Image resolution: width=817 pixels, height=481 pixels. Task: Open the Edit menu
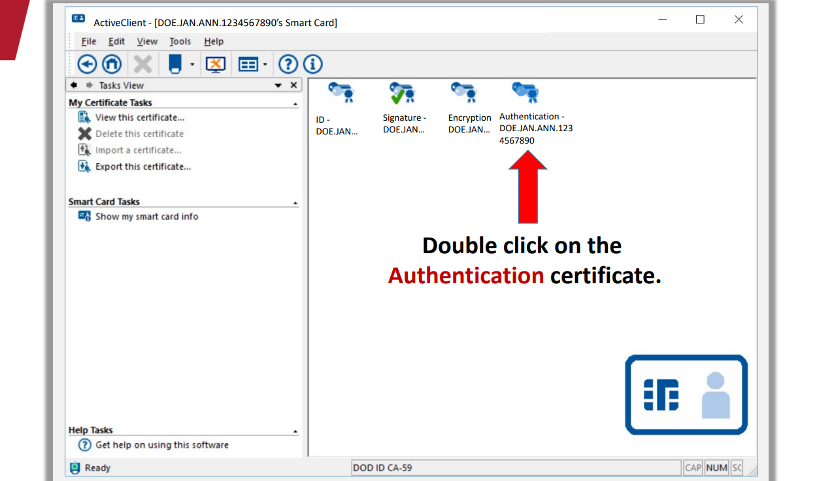pyautogui.click(x=116, y=41)
